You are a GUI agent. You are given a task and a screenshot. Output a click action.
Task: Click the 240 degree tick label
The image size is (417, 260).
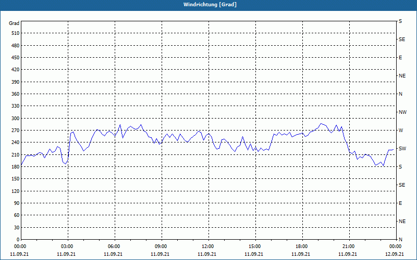[16, 142]
